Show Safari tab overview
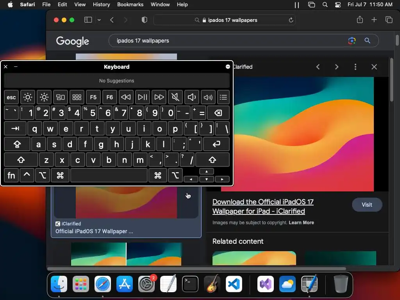The width and height of the screenshot is (400, 300). tap(389, 20)
